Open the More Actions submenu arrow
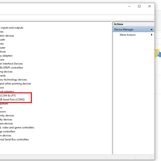Viewport: 161px width, 161px height. pos(152,35)
